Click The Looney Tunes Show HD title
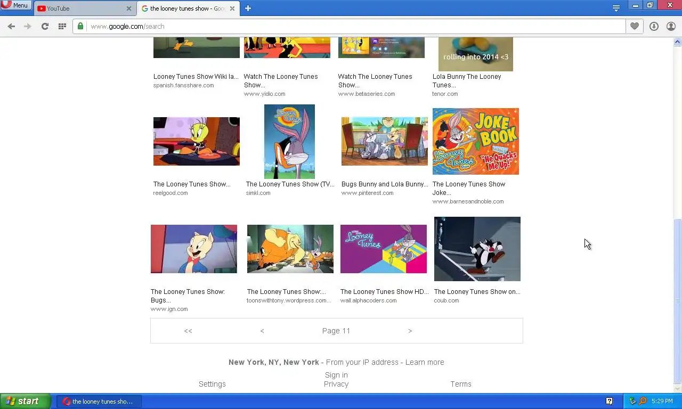Screen dimensions: 682x409 (384, 292)
